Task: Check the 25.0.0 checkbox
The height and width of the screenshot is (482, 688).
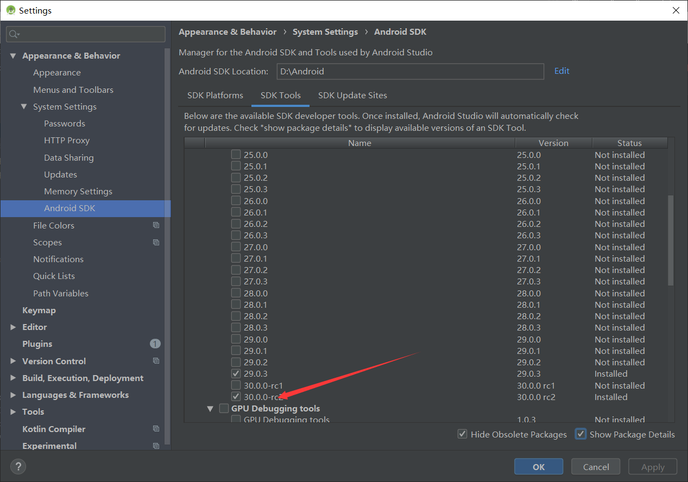Action: [x=236, y=155]
